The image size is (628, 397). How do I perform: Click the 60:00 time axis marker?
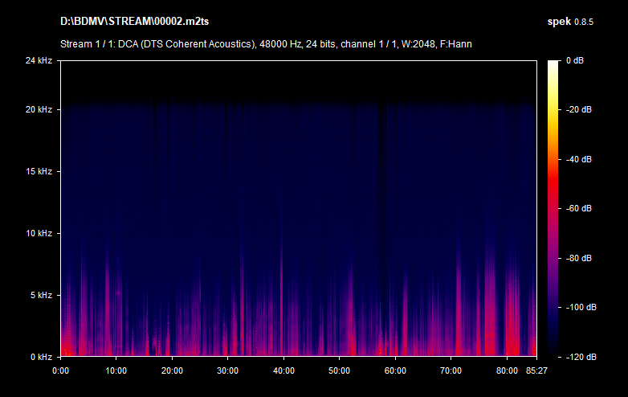(395, 371)
